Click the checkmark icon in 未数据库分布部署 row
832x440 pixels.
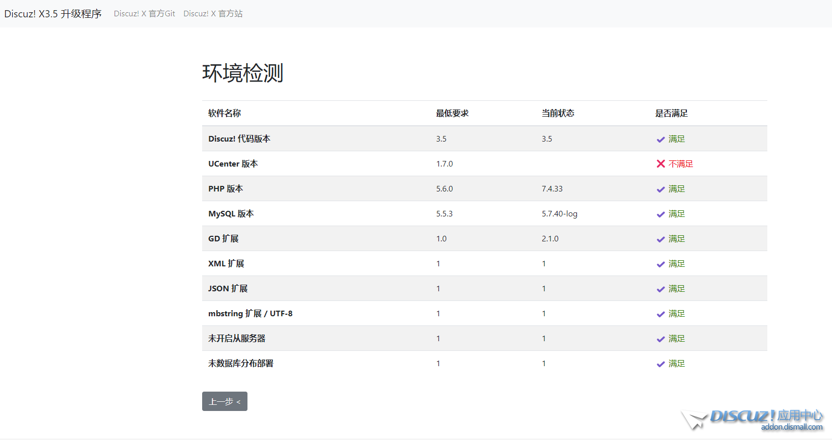tap(660, 364)
